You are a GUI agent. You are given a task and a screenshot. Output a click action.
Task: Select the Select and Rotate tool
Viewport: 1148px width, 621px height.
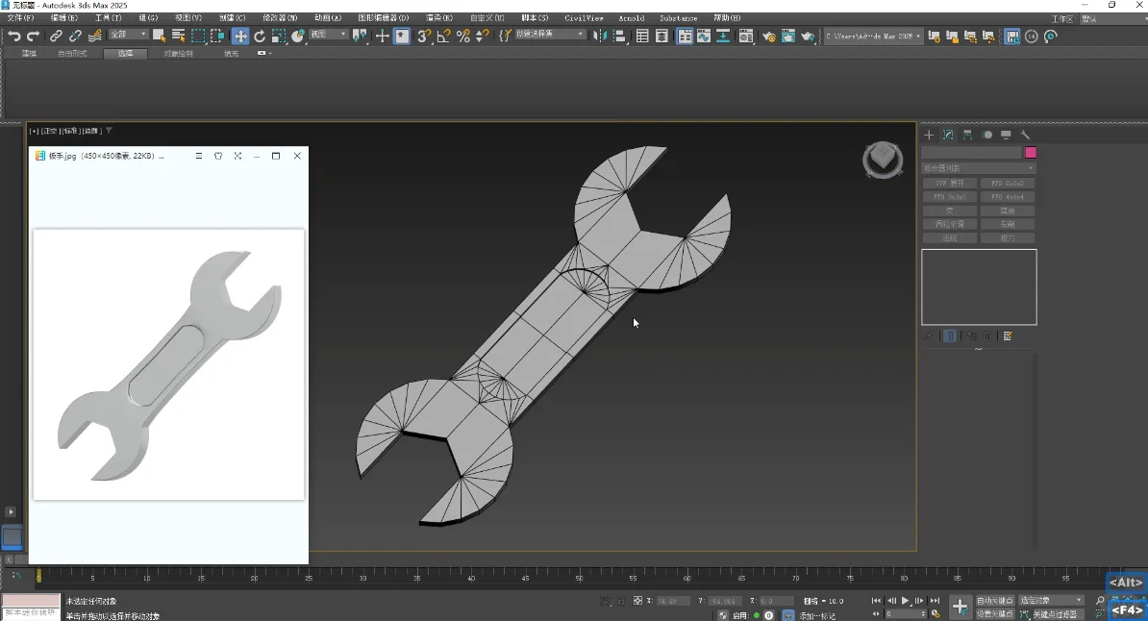point(260,36)
